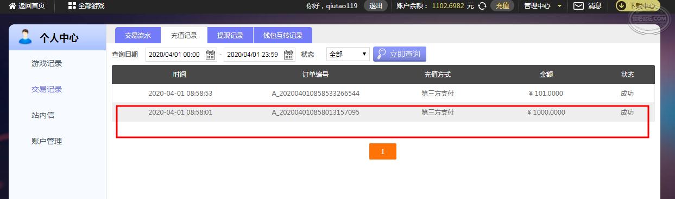Click the 消息 link
675x199 pixels.
[x=595, y=6]
